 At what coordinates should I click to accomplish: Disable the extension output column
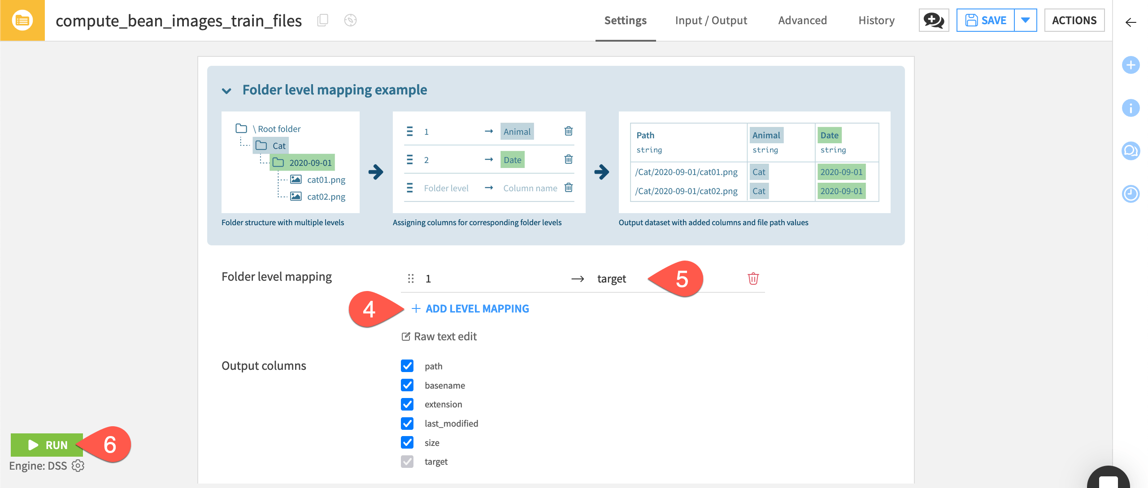pos(407,404)
